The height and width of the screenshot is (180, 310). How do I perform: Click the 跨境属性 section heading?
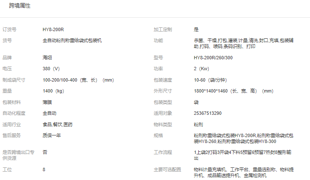click(x=20, y=6)
